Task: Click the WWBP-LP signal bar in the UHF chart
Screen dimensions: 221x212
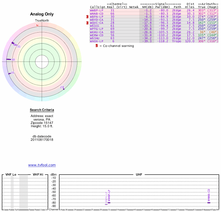Action: tap(109, 203)
